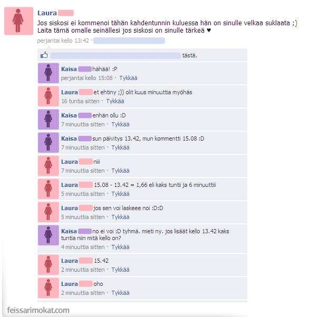
Task: Open Kaisa's name link on 'no ei voi' comment
Action: pos(69,231)
